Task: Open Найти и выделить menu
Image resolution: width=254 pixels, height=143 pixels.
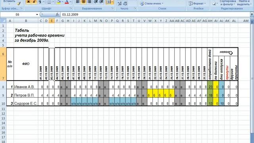Action: (244, 3)
